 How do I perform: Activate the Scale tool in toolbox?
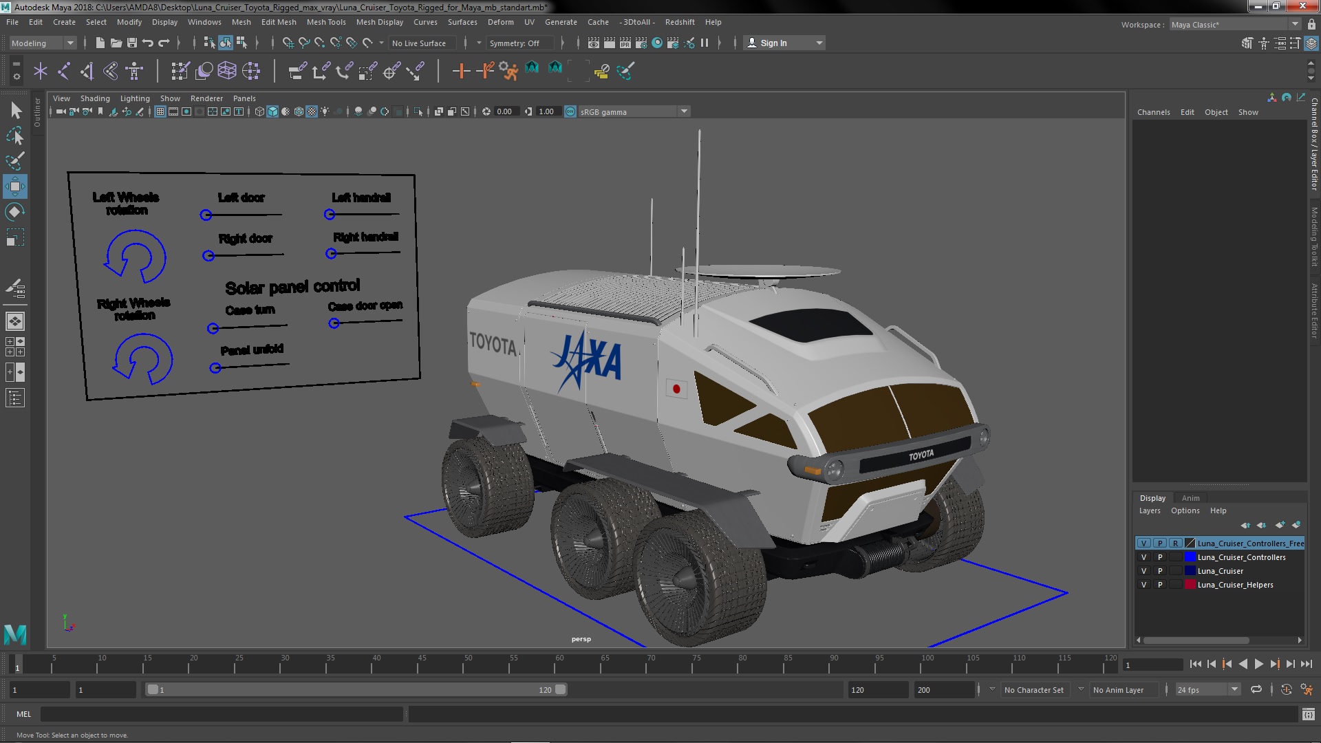point(15,237)
